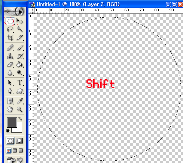
Task: Pick the Magic Wand tool
Action: [x=19, y=29]
